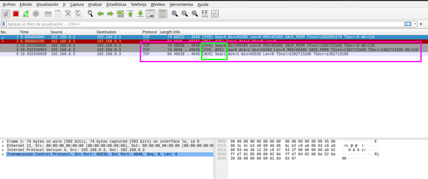The height and width of the screenshot is (179, 428).
Task: Go to previous packet green left arrow
Action: tap(100, 14)
